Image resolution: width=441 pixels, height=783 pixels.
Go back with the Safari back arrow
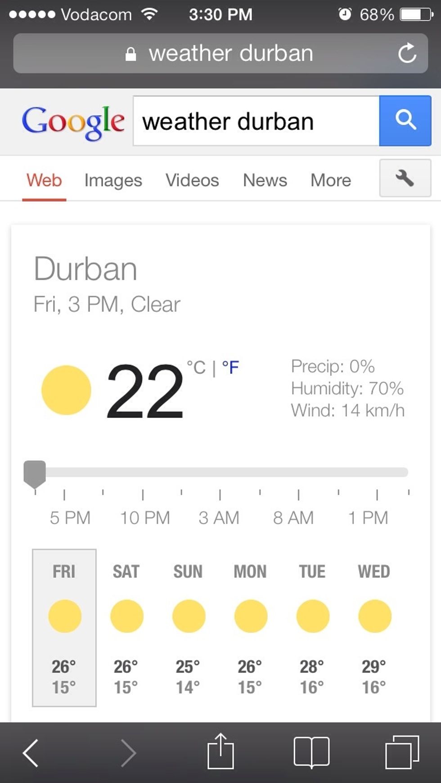point(31,752)
